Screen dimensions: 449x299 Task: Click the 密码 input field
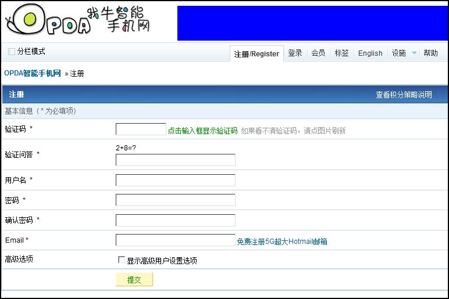(176, 200)
